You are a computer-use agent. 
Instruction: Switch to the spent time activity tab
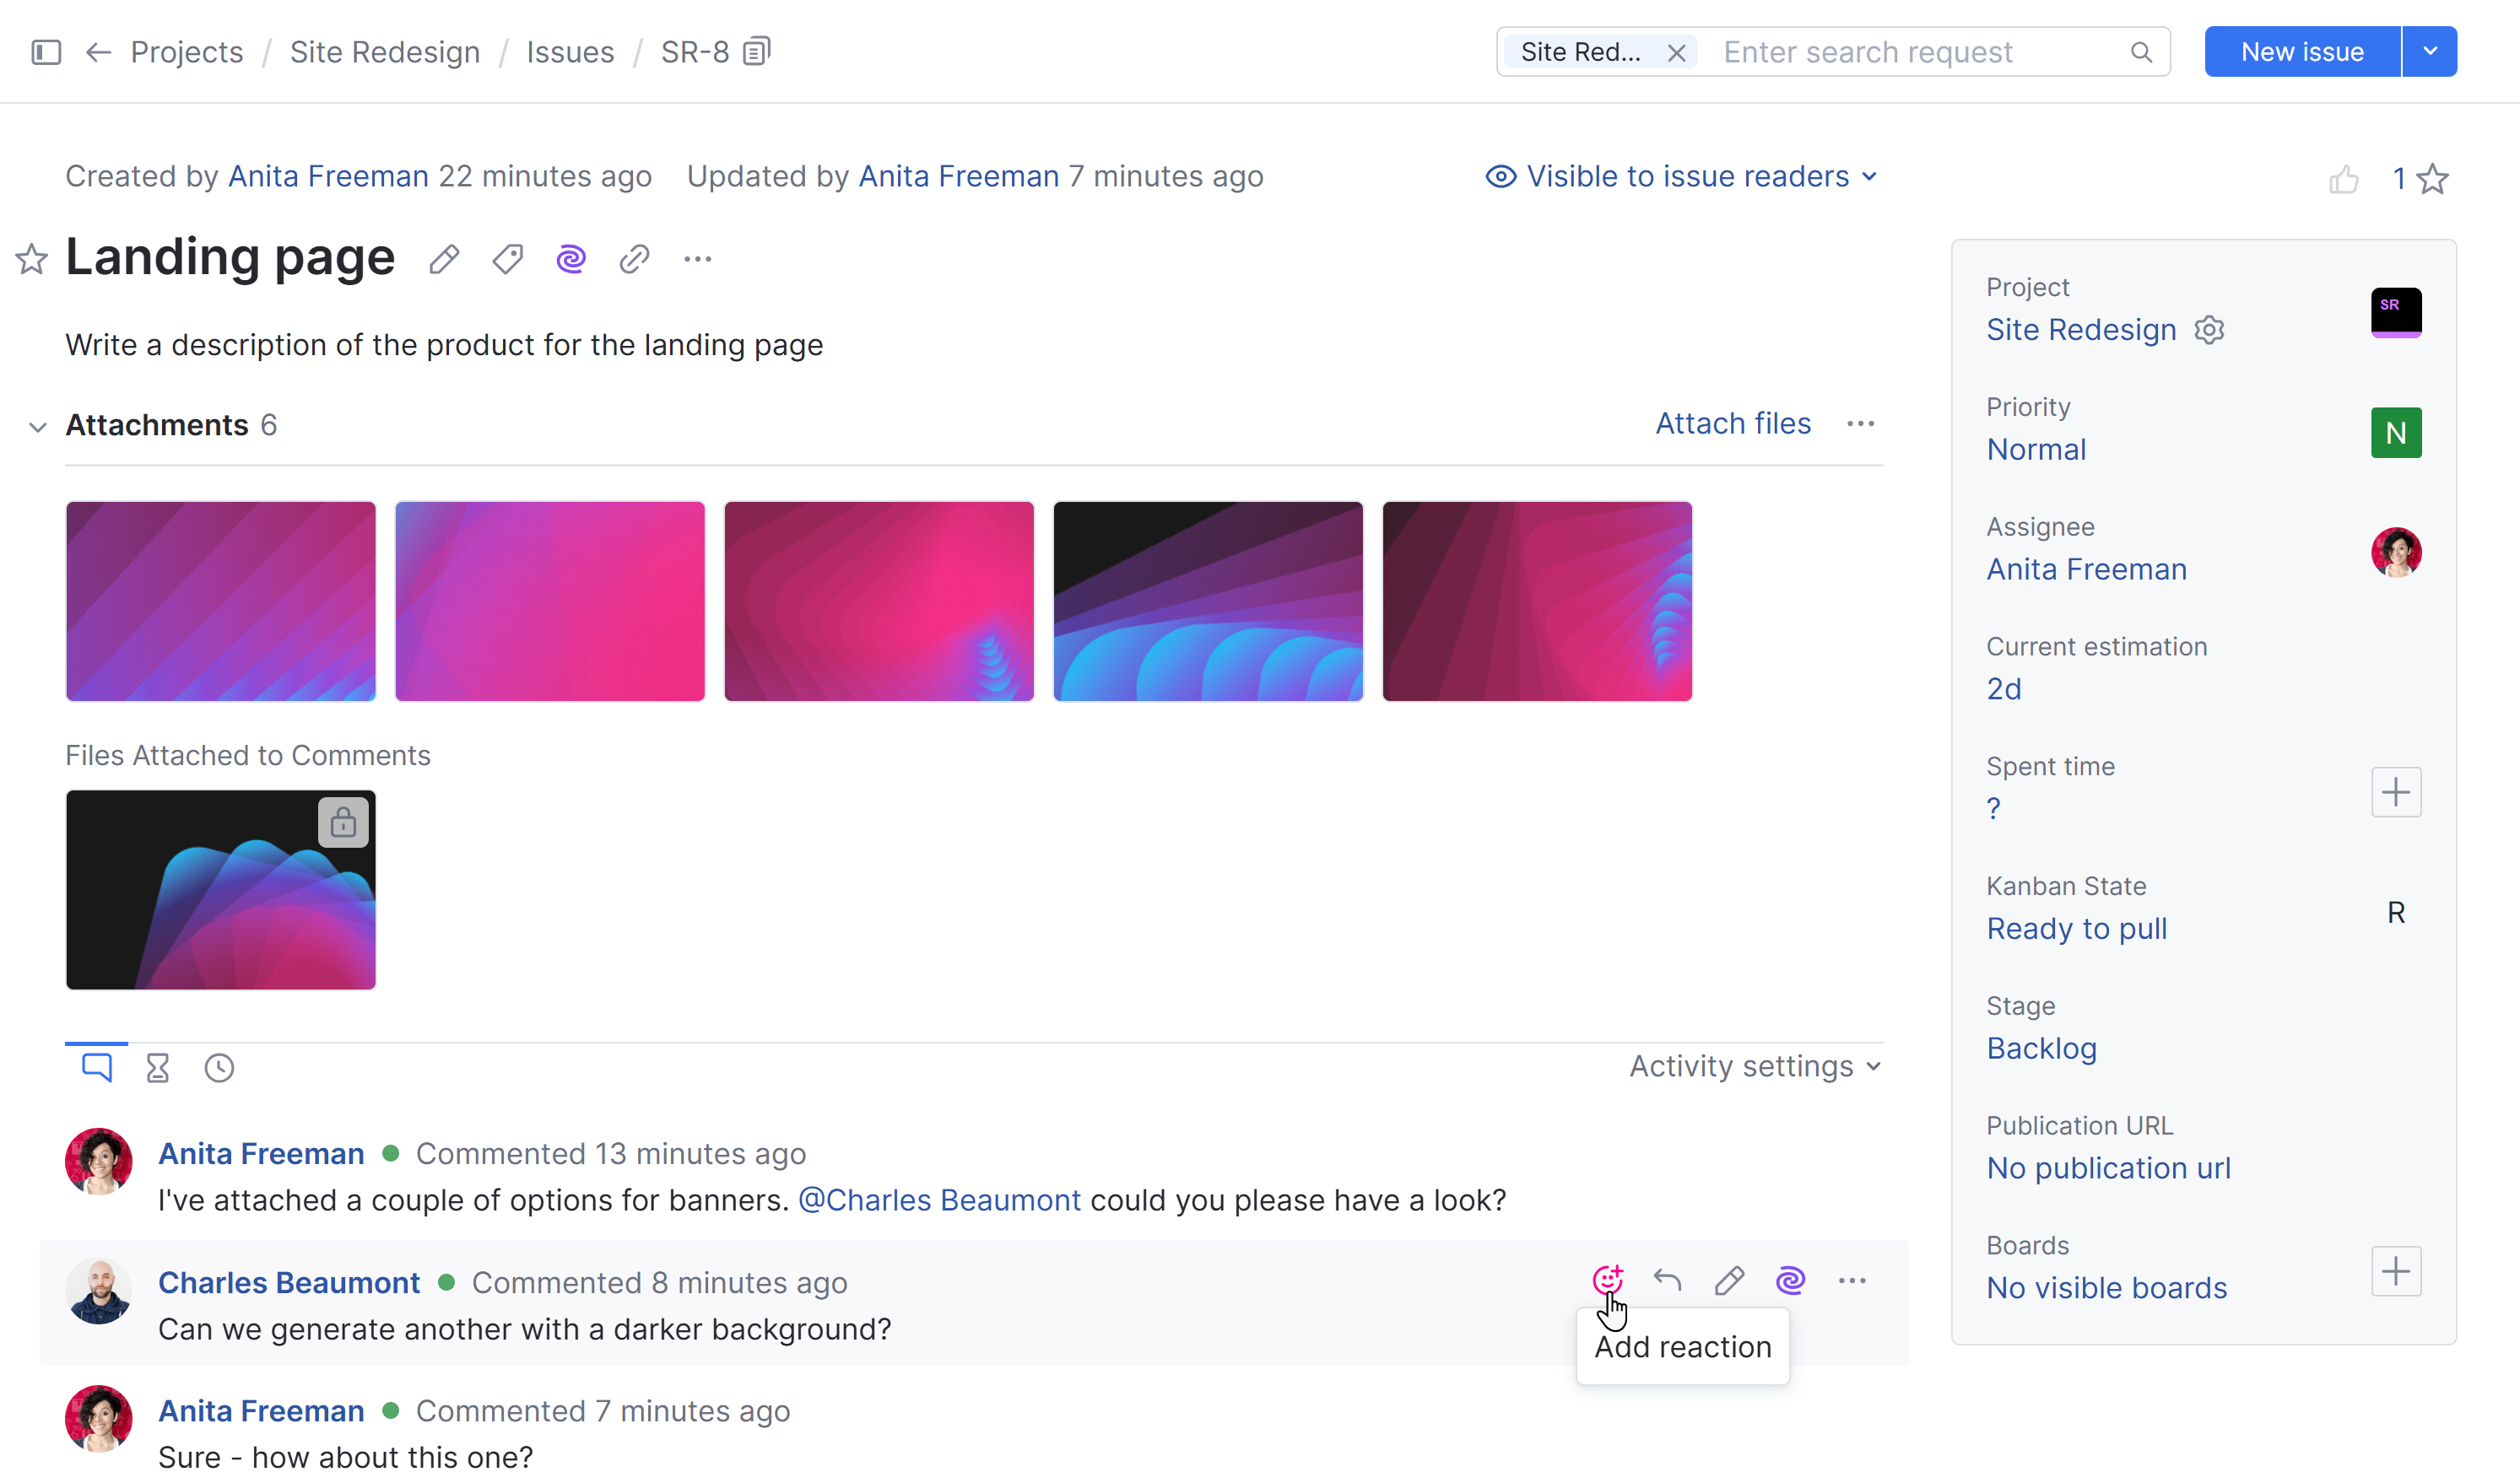click(157, 1066)
